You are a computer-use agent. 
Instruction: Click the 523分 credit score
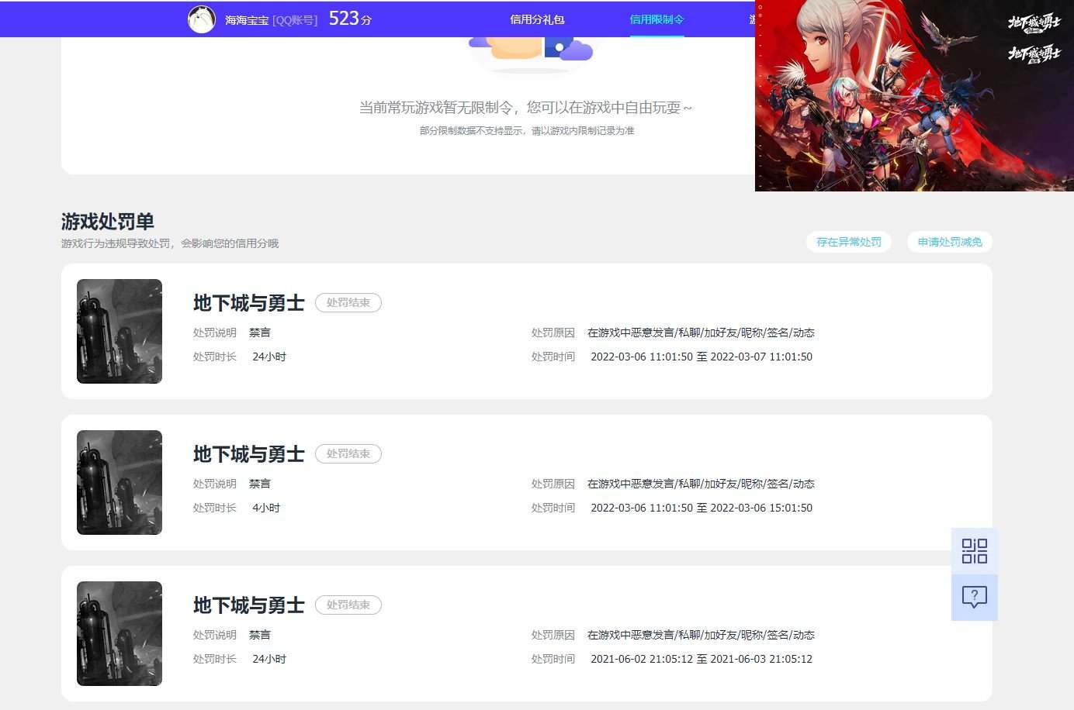tap(350, 19)
